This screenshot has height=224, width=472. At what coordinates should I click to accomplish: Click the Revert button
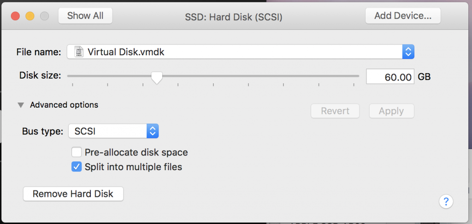coord(335,111)
